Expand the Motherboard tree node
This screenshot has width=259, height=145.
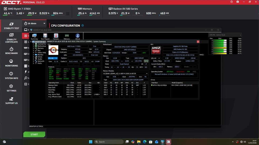click(x=33, y=46)
